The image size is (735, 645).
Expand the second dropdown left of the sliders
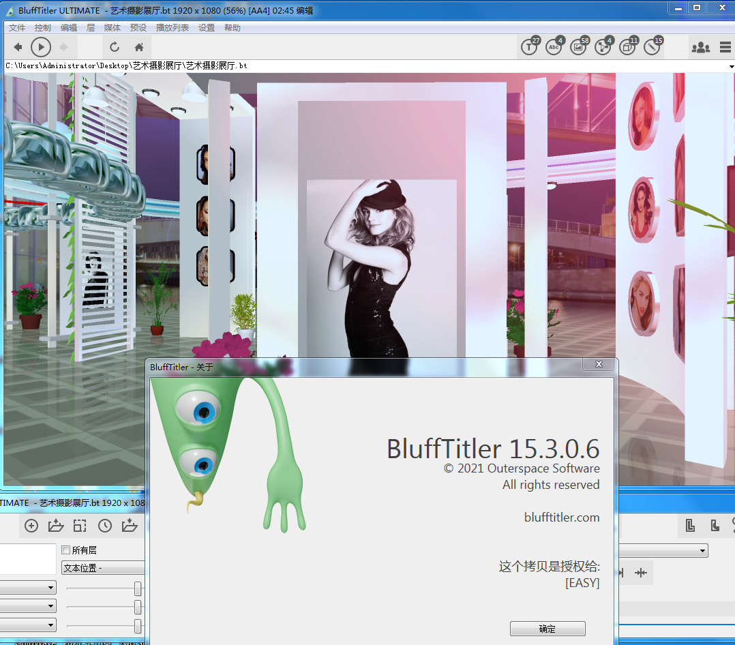pyautogui.click(x=50, y=606)
